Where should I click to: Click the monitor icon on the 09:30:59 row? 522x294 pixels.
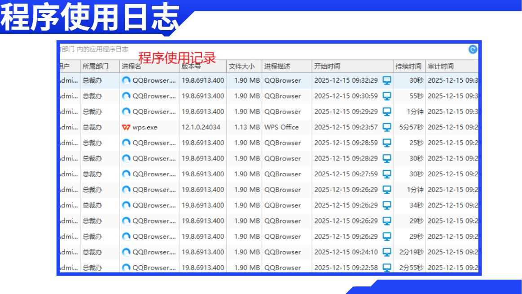pyautogui.click(x=387, y=96)
